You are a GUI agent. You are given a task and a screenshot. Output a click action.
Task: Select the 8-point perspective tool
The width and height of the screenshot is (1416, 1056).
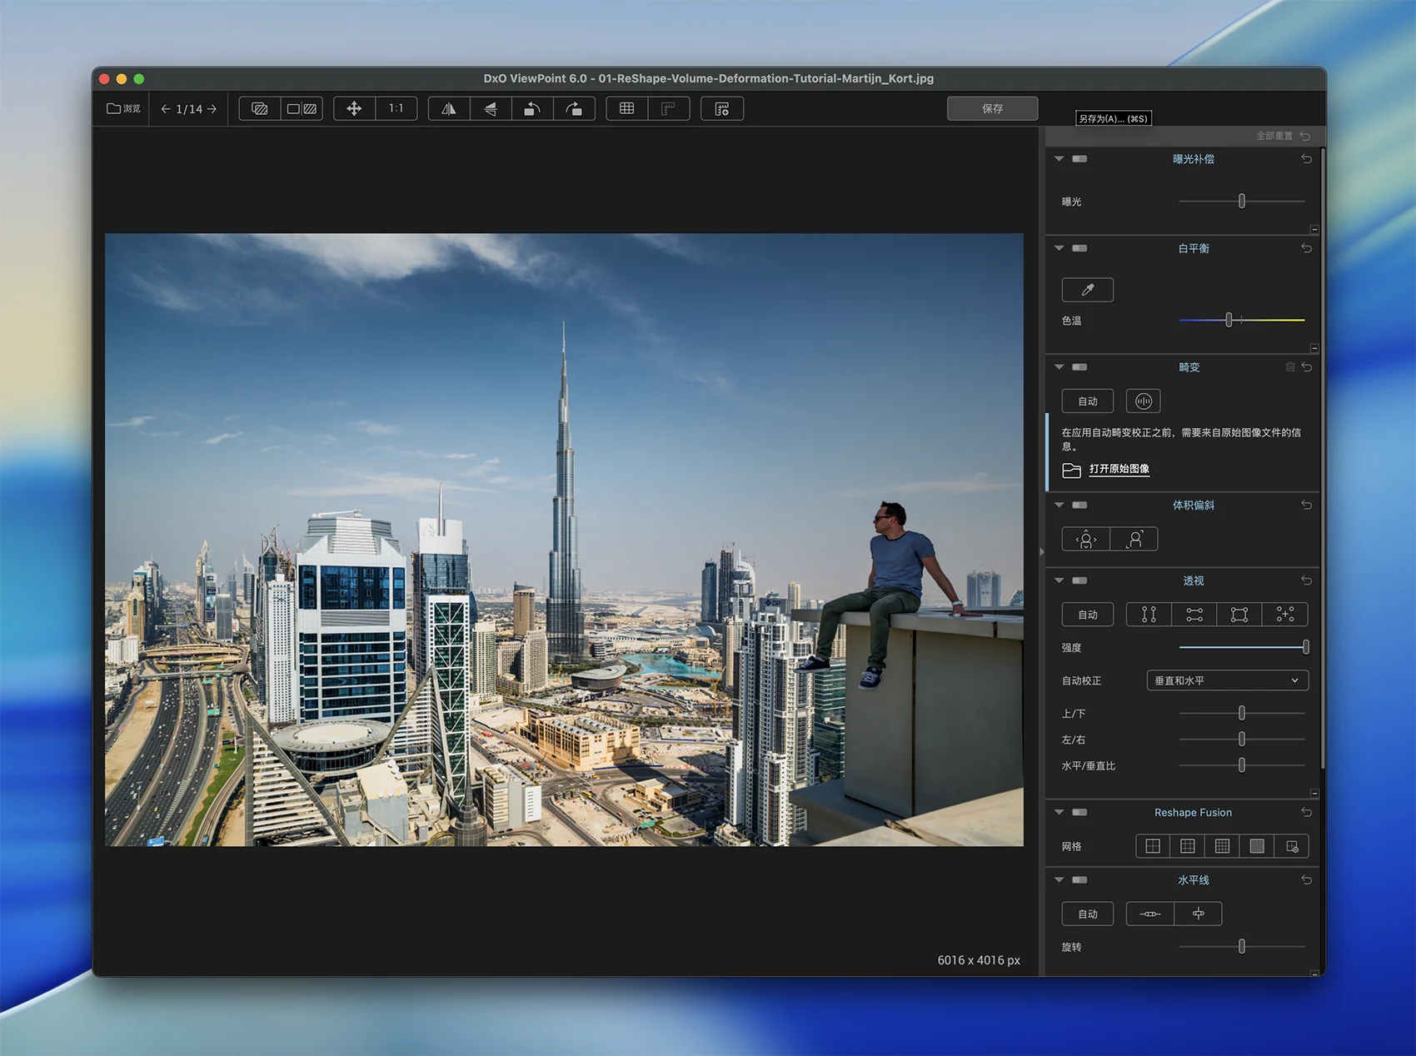click(1285, 615)
